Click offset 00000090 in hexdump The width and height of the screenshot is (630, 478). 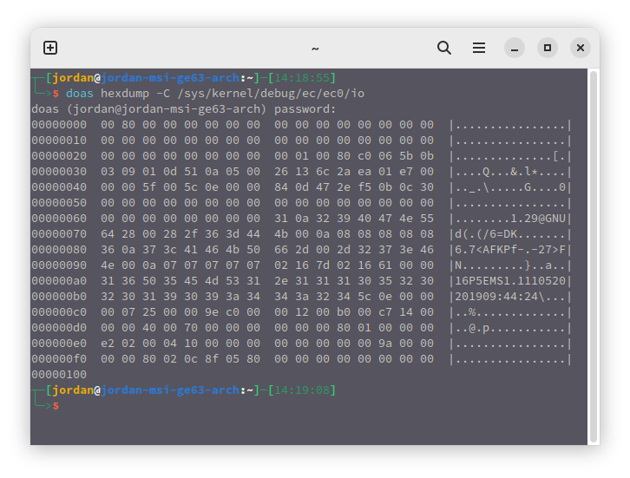pos(59,265)
